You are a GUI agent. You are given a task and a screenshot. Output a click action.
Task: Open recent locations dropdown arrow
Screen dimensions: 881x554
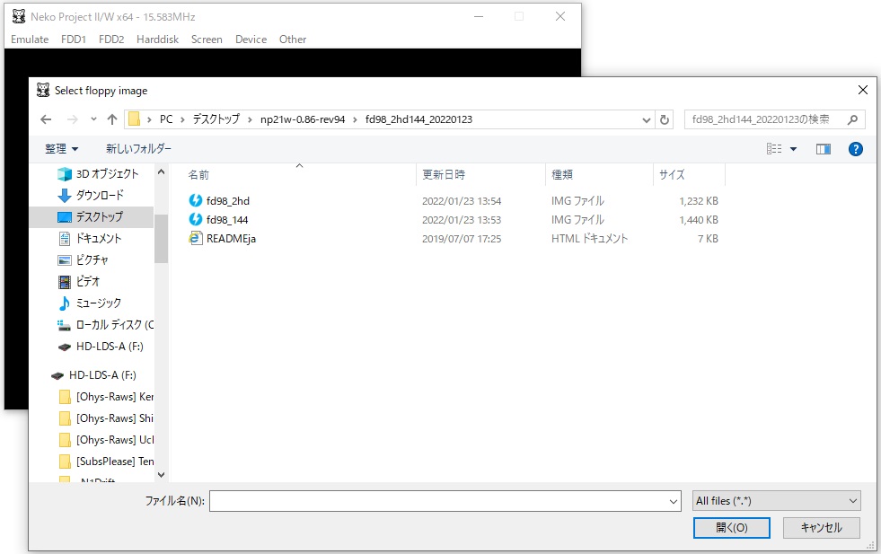tap(93, 119)
